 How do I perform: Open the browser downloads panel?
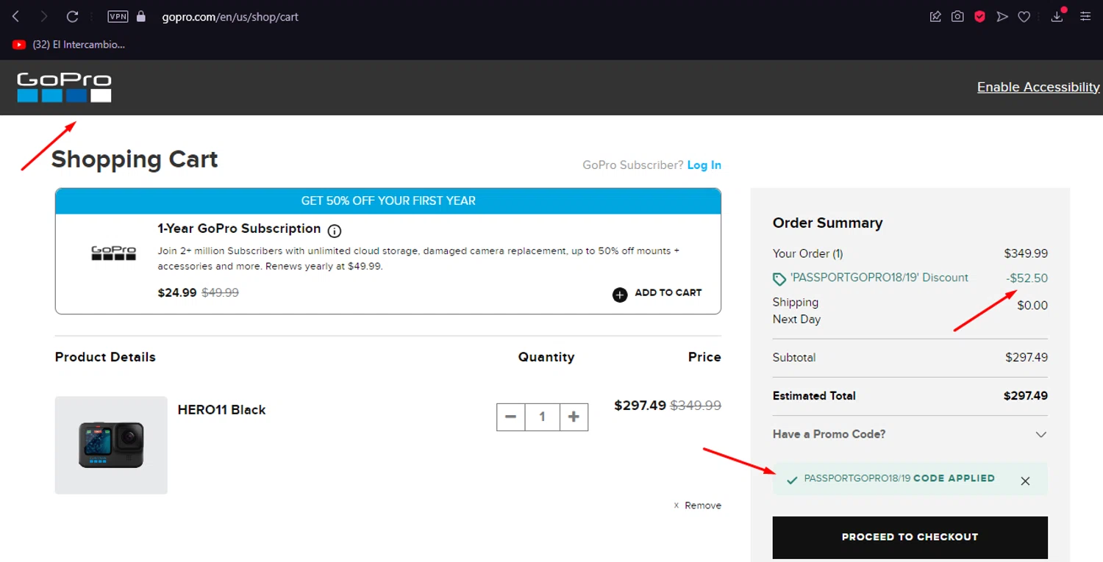1057,17
